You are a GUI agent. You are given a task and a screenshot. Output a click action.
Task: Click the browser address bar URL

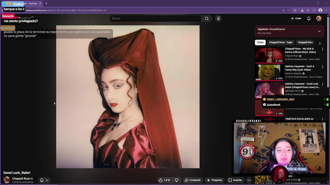[66, 10]
